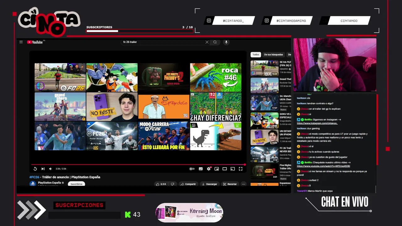Image resolution: width=402 pixels, height=226 pixels.
Task: Open the sidebar Grand Theft video, 2:47
Action: coord(264,85)
